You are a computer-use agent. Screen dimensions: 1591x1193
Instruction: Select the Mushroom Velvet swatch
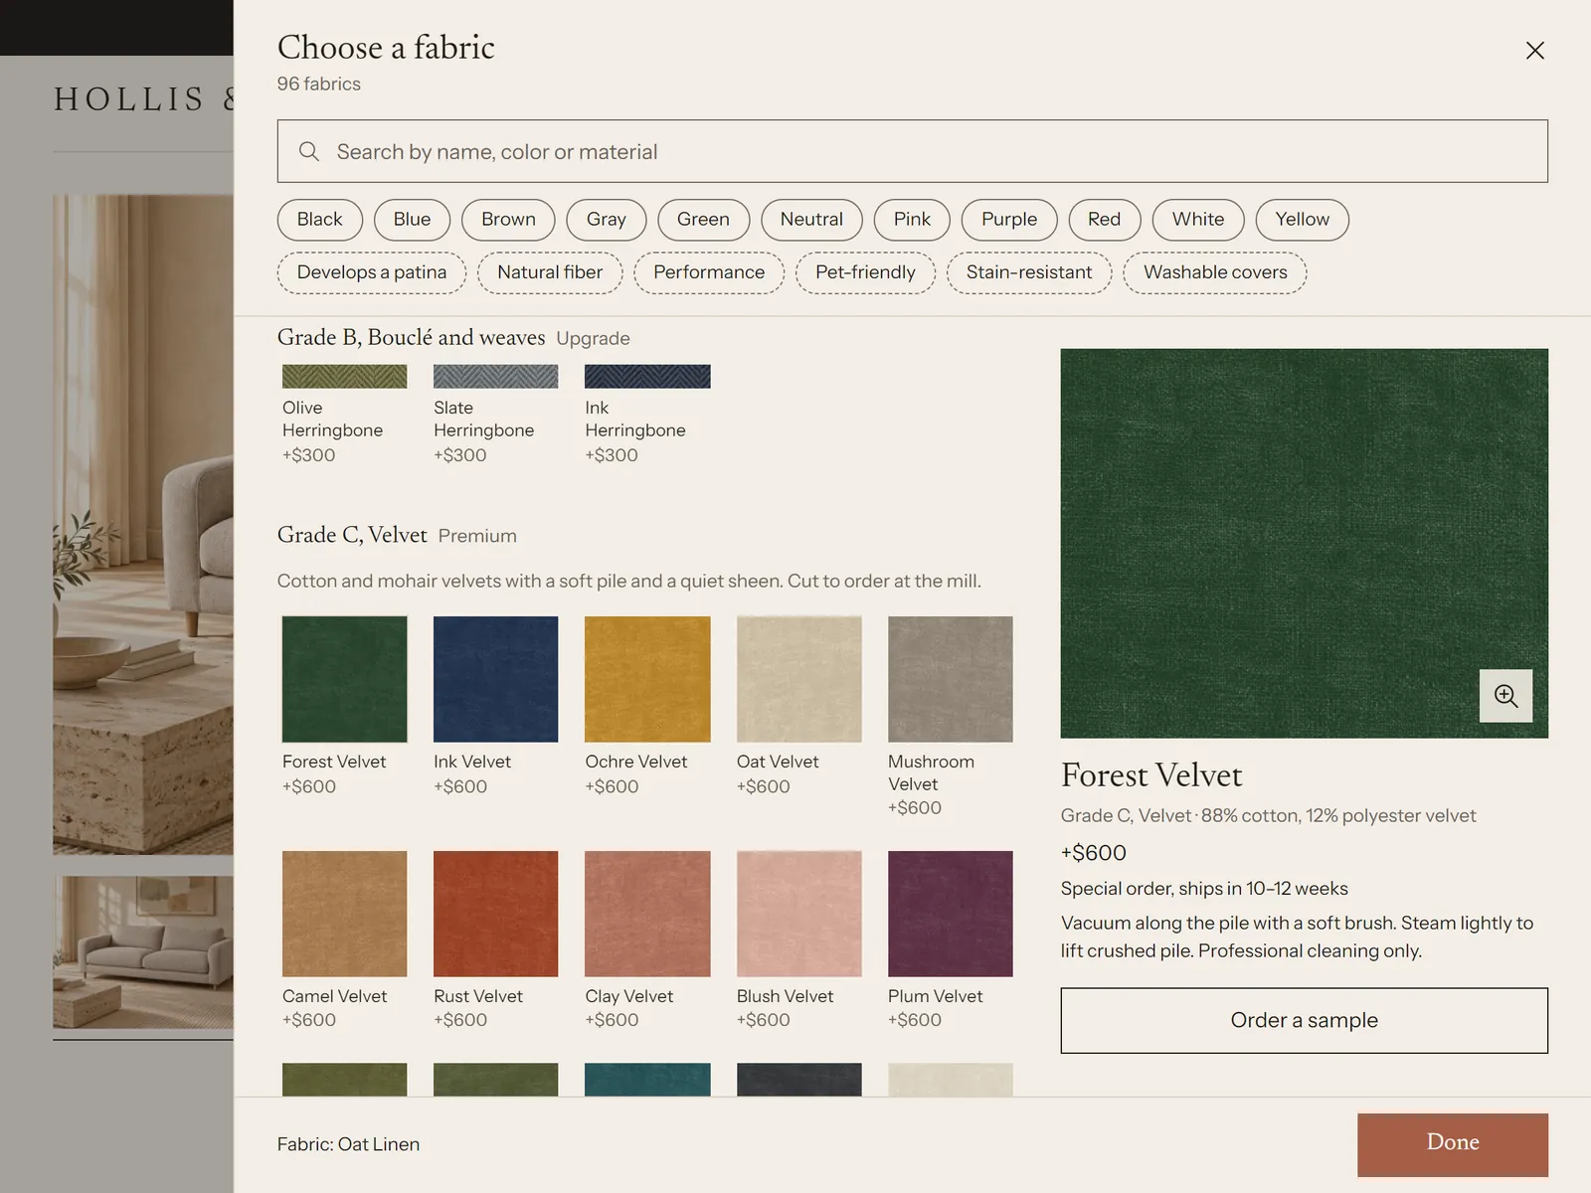coord(950,679)
